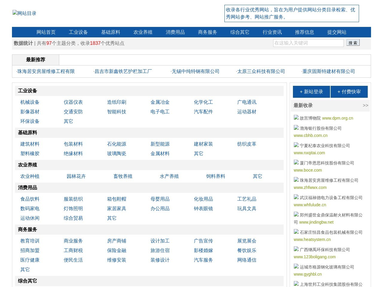This screenshot has width=383, height=287.
Task: Open the www.dpm.org.cn website link
Action: tap(337, 118)
